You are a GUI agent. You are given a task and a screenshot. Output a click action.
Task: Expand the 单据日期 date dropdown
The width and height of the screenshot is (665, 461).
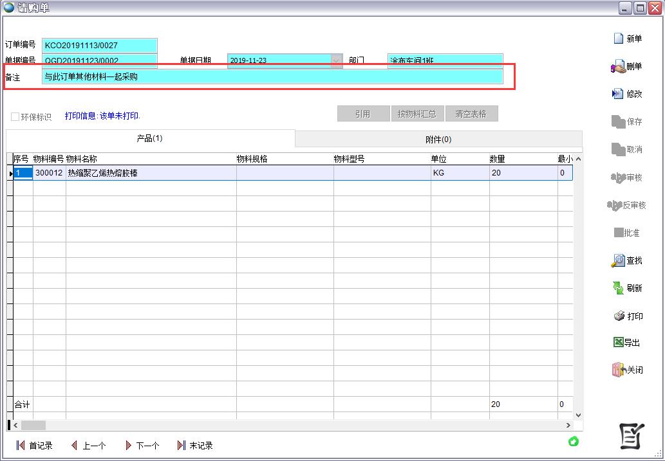[x=337, y=61]
